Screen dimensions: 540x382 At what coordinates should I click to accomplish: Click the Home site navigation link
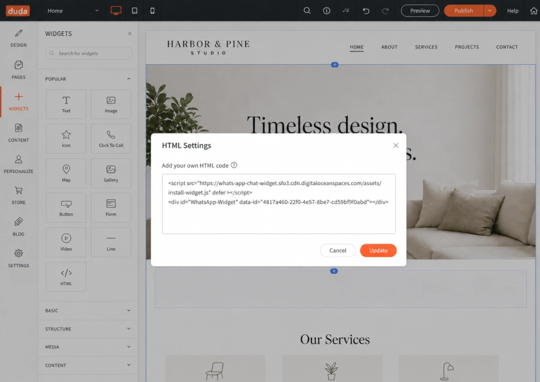point(357,47)
